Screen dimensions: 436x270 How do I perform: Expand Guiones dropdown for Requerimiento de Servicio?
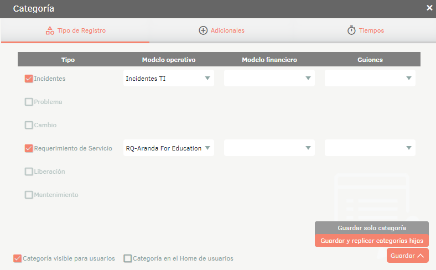[370, 148]
